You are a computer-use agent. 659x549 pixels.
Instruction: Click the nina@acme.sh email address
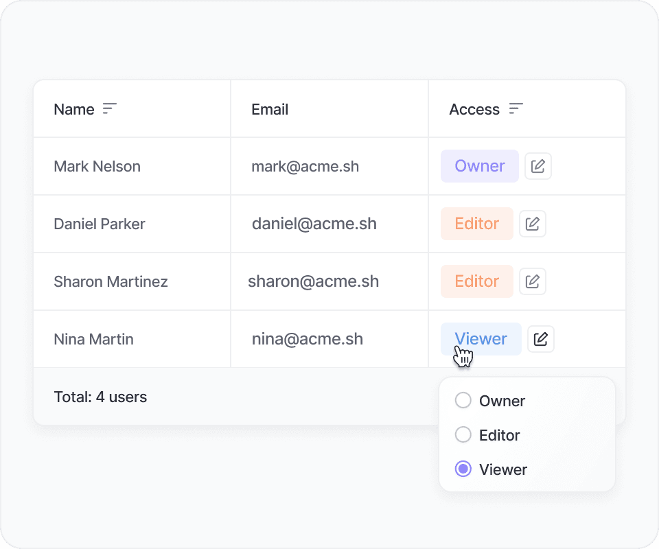(308, 339)
